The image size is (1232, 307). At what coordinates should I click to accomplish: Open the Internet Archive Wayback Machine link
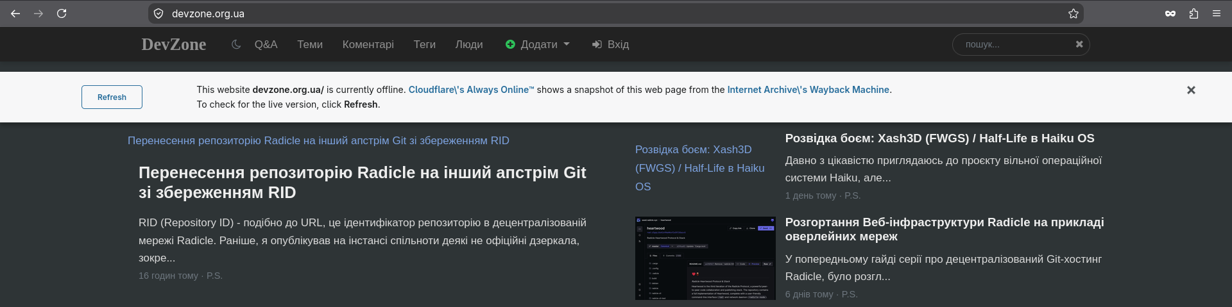[x=808, y=90]
